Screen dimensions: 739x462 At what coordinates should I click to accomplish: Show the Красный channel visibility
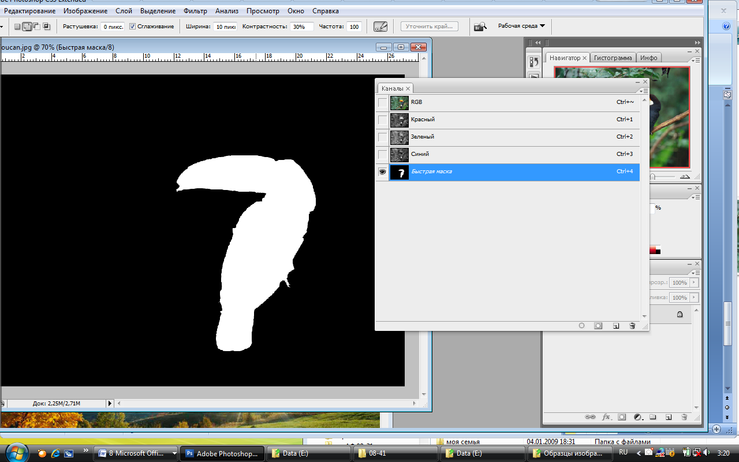pyautogui.click(x=382, y=120)
